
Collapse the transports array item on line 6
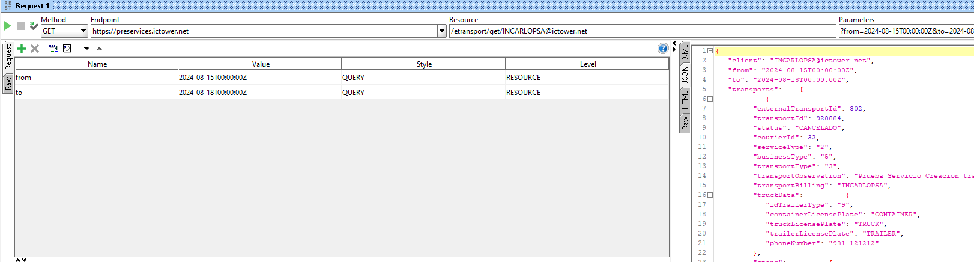click(710, 99)
